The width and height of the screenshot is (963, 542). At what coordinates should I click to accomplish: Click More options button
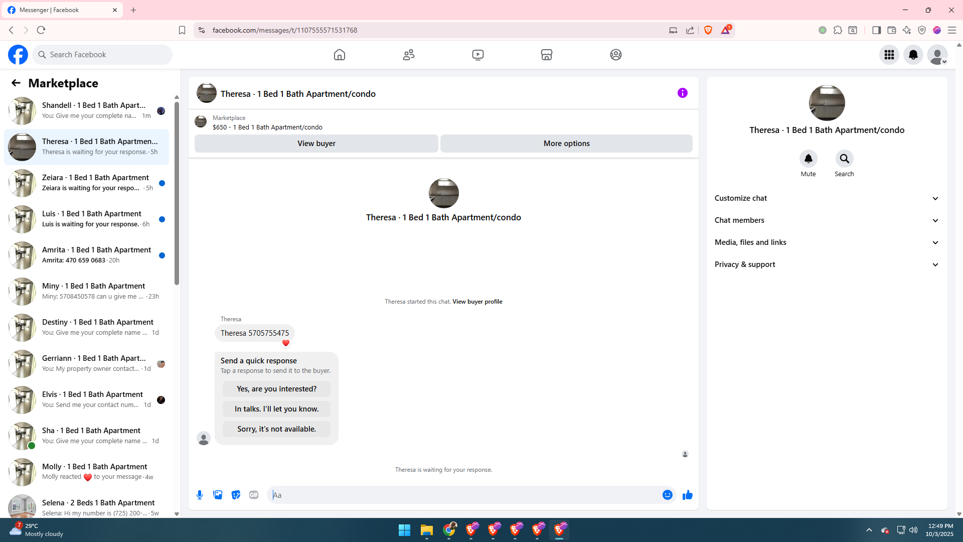point(566,144)
